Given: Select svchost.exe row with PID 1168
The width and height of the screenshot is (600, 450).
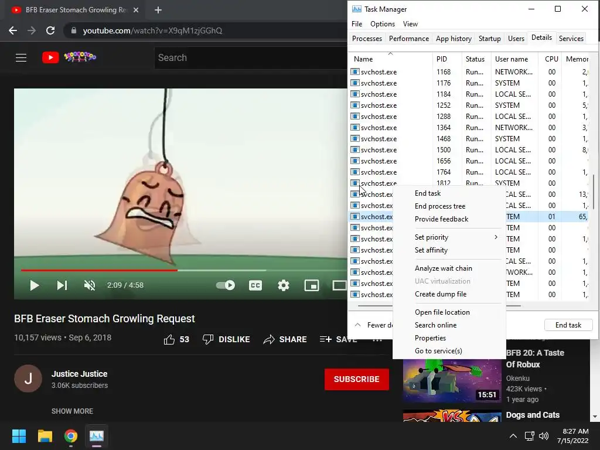Looking at the screenshot, I should (469, 72).
